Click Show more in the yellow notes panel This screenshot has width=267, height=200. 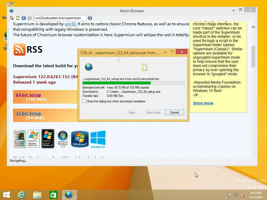(203, 103)
